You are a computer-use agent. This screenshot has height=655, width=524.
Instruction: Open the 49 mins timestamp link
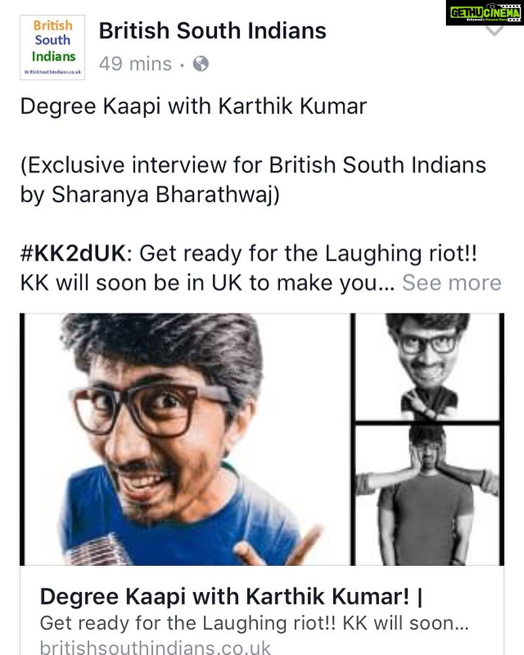pyautogui.click(x=135, y=64)
